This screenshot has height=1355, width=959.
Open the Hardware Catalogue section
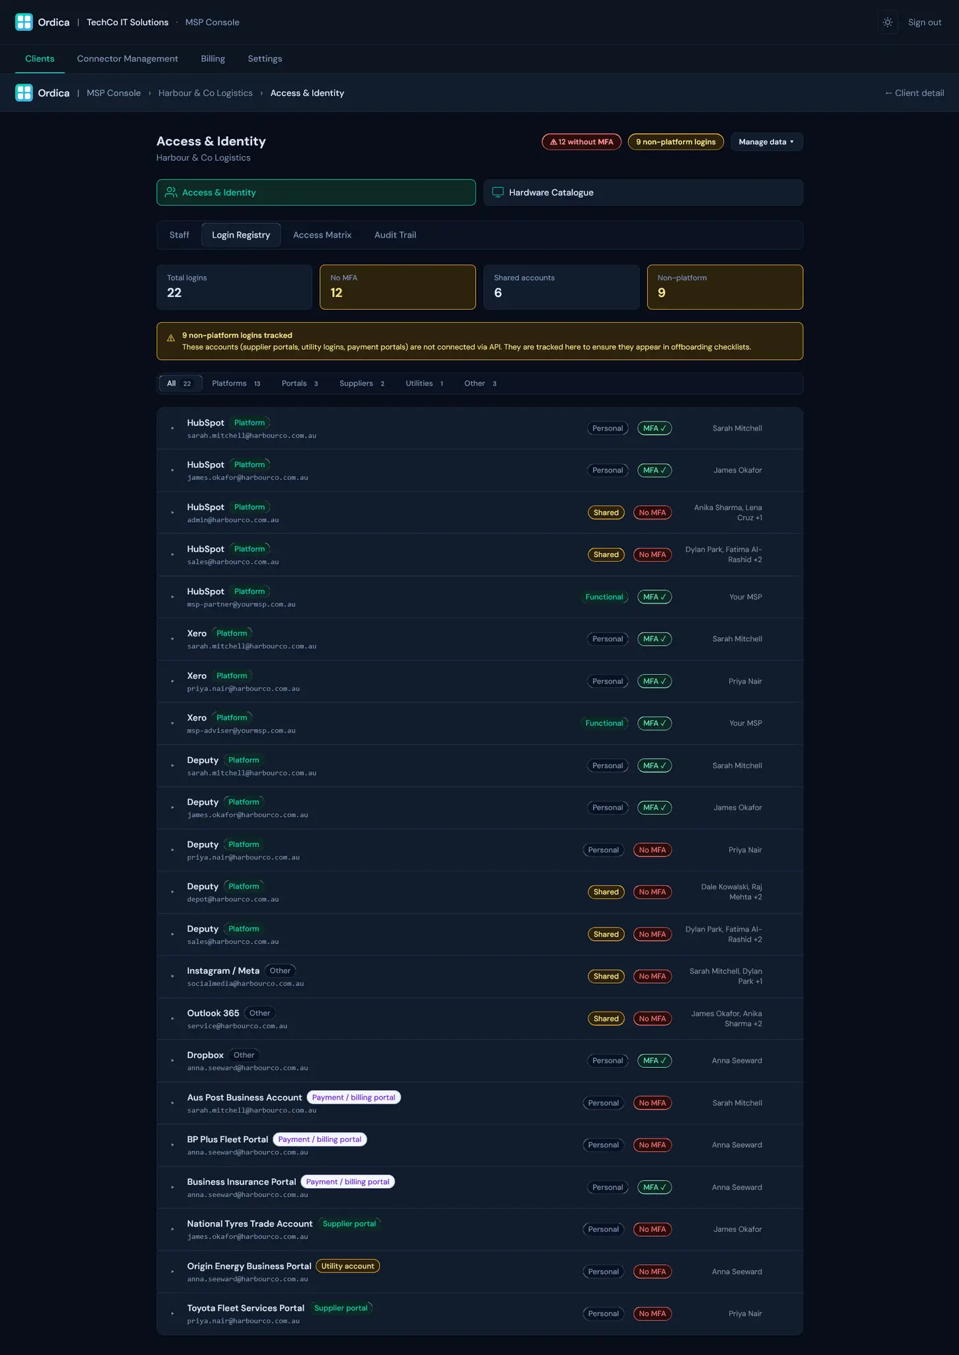click(643, 193)
